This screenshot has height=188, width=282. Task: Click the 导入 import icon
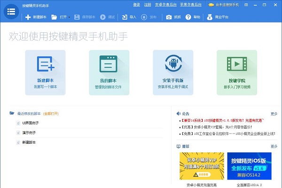click(x=125, y=17)
